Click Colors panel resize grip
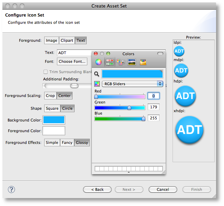The image size is (224, 206). pos(164,172)
